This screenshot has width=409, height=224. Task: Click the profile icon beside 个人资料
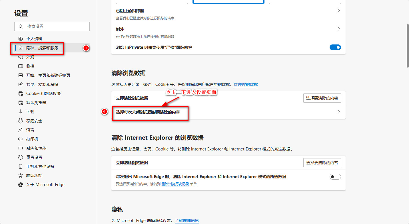point(20,39)
